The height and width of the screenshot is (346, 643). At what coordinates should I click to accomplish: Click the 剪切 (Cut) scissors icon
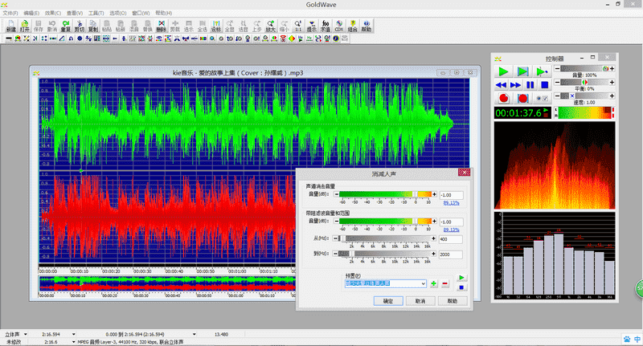79,26
